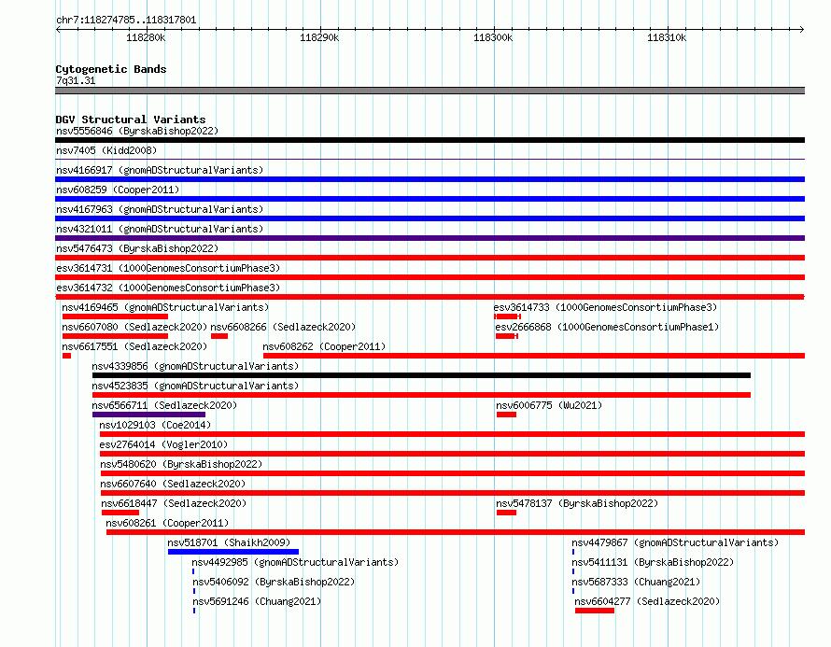Select nsv5411131 (ByrskaBishop2022) label
Viewport: 831px width, 647px height.
point(653,562)
